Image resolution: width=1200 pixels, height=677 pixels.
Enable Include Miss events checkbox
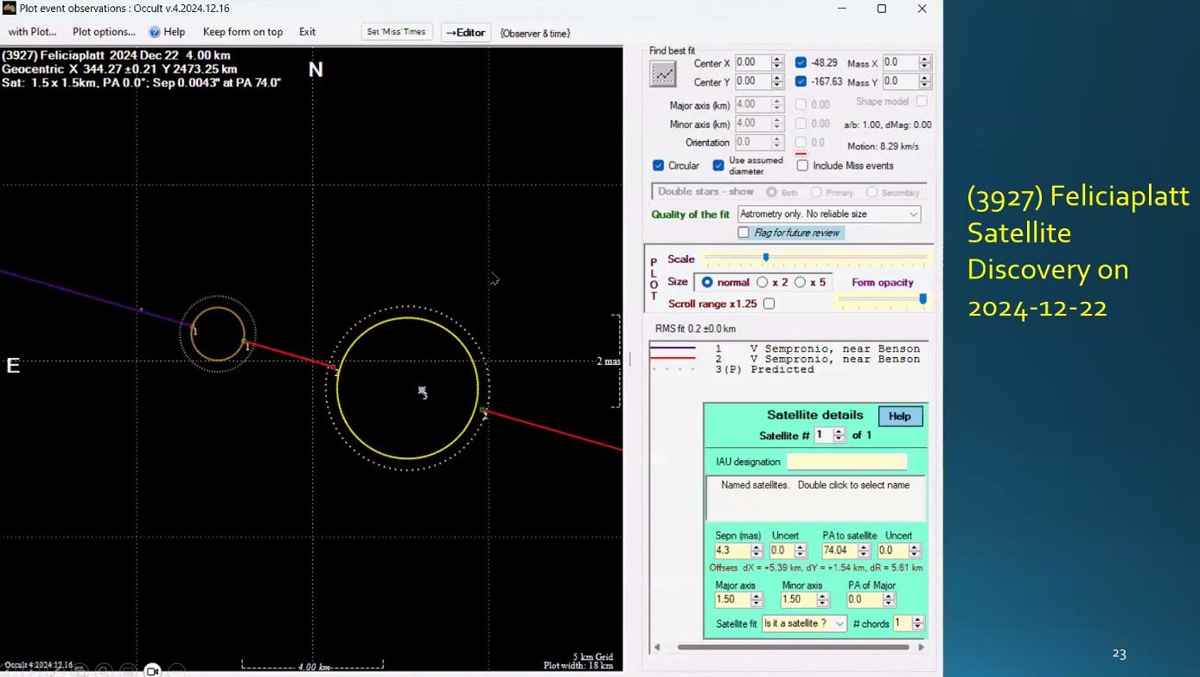802,166
